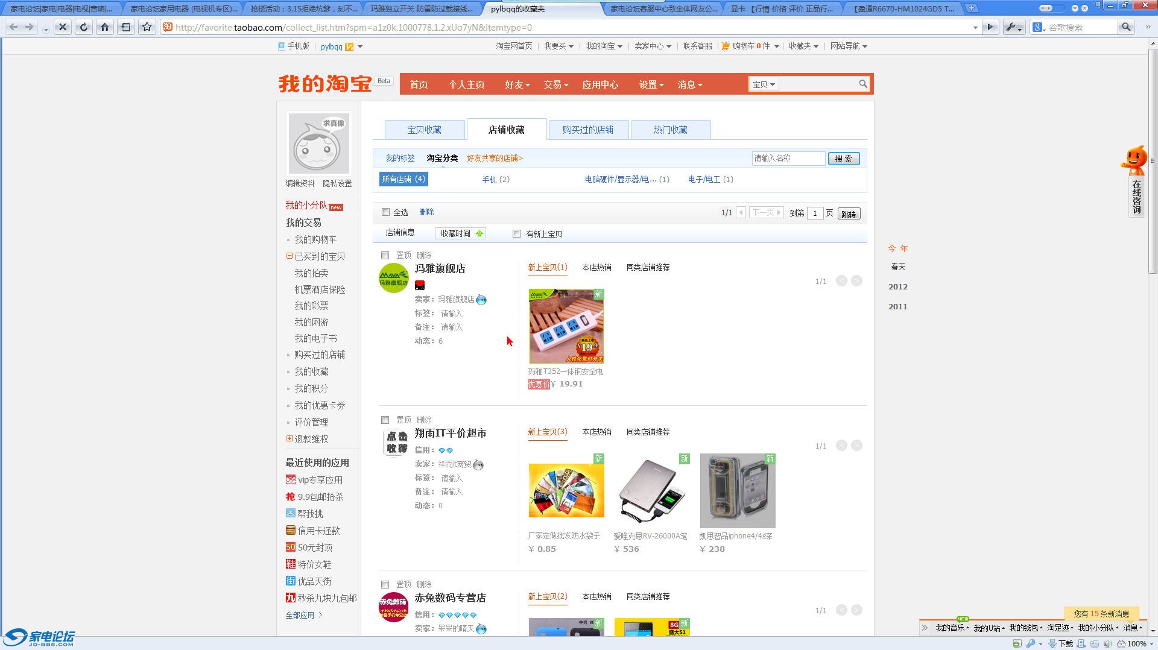Click the 您有15条新消息 notification

click(1101, 613)
